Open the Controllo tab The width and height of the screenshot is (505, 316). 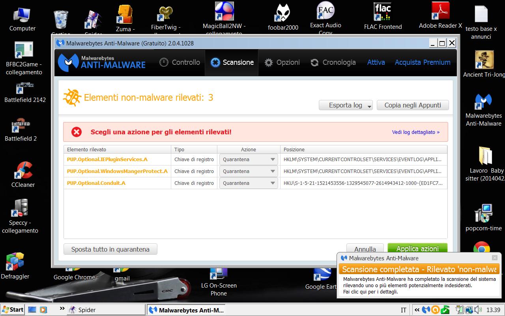point(180,62)
